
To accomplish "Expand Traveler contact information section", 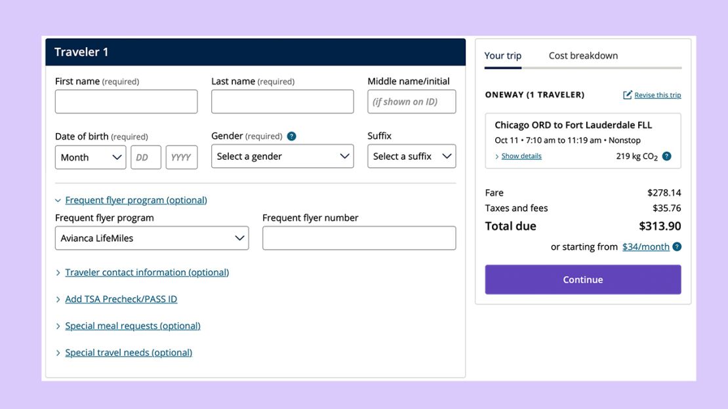I will tap(147, 273).
